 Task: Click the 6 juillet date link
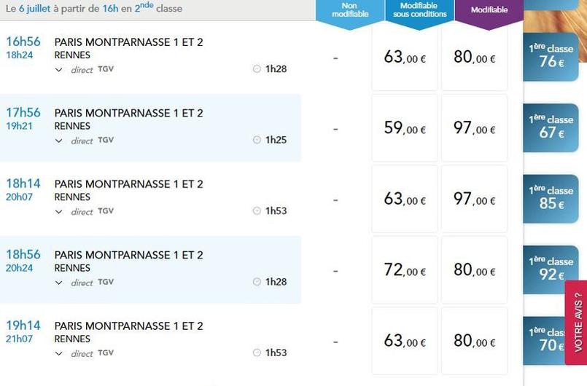pos(34,9)
